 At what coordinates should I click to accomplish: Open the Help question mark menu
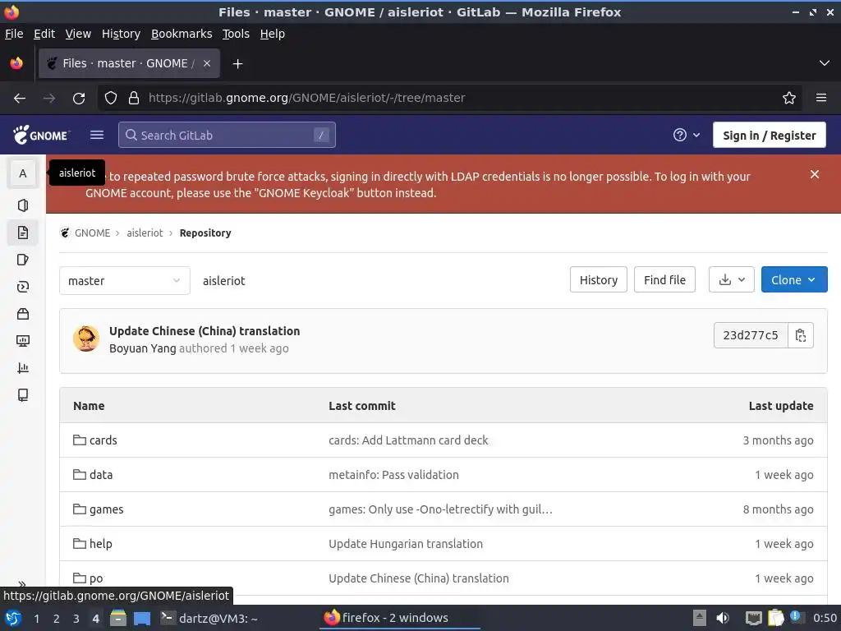pos(687,136)
